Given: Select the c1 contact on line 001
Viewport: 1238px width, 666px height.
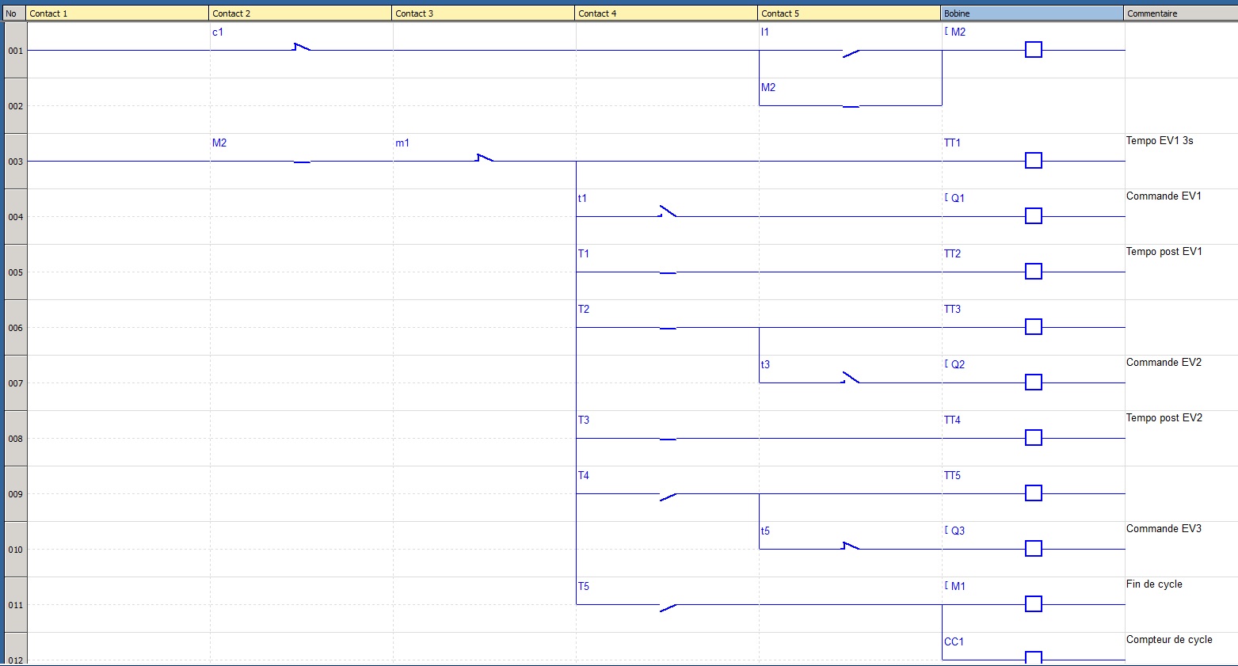Looking at the screenshot, I should click(x=302, y=49).
